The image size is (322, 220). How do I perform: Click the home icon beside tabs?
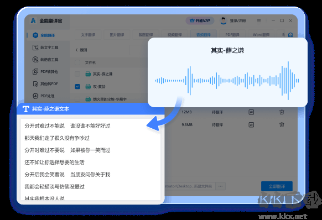coord(290,35)
